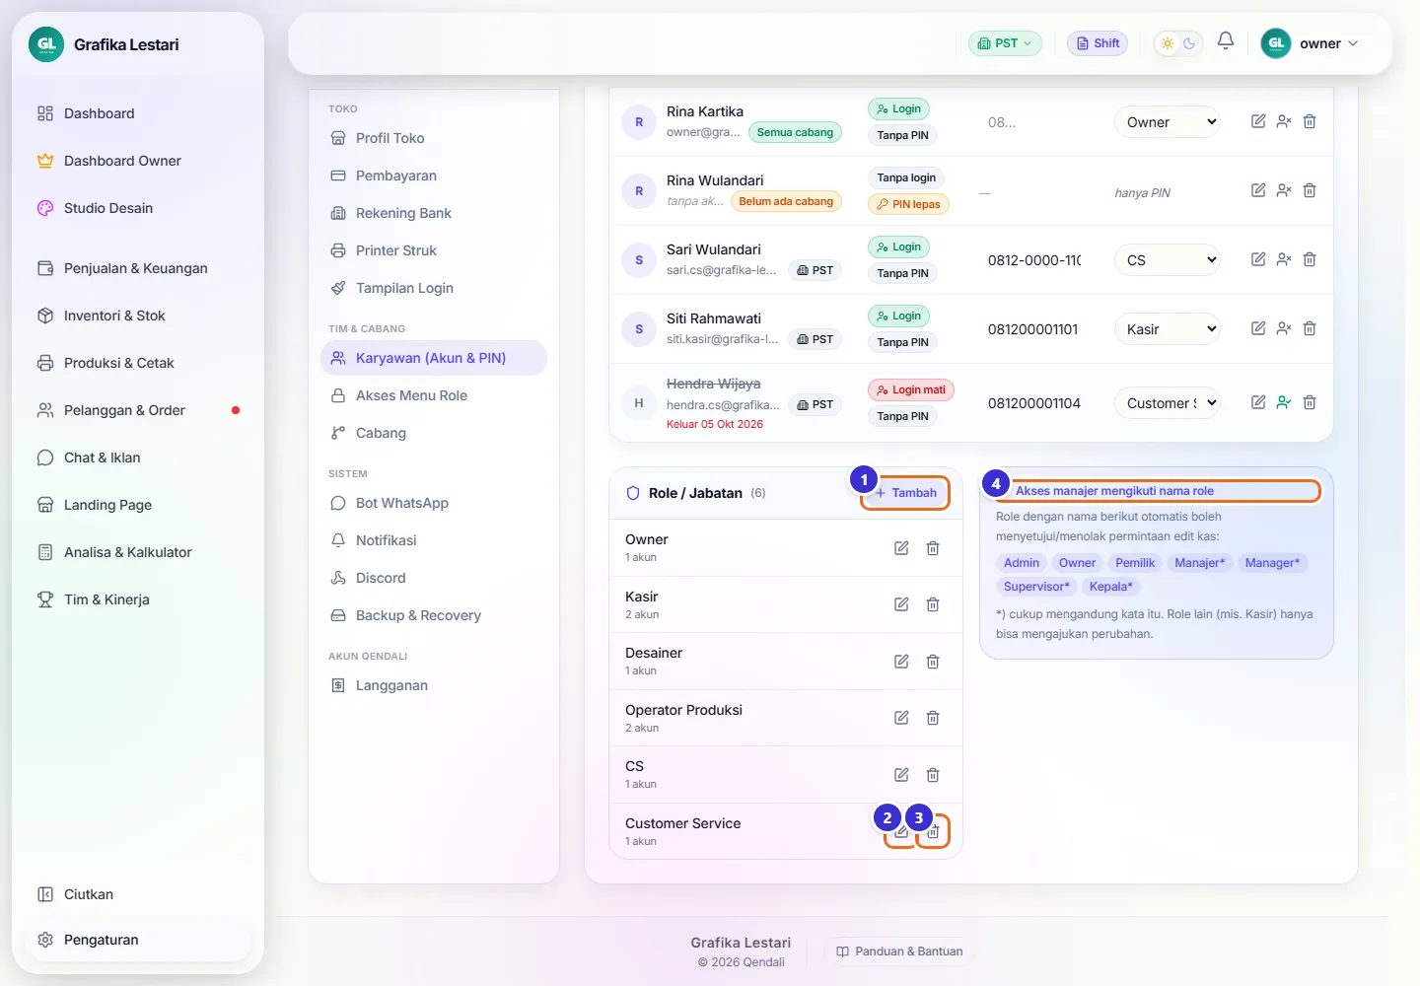This screenshot has width=1420, height=986.
Task: Open the role dropdown for Rina Kartika
Action: tap(1168, 122)
